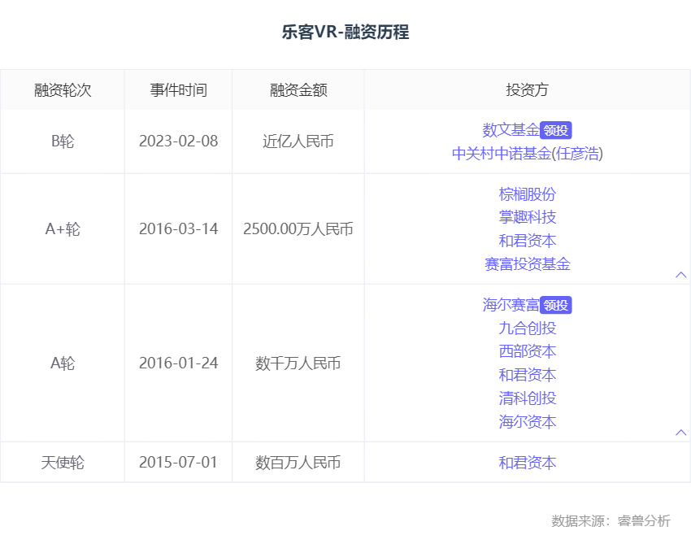Click the 融资轮次 column header
The image size is (691, 557).
coord(63,89)
